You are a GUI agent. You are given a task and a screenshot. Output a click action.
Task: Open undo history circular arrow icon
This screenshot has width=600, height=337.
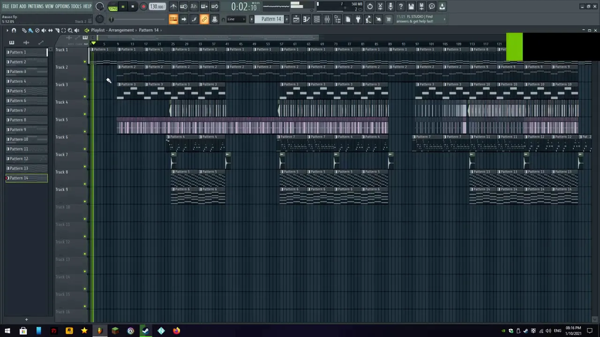coord(370,7)
